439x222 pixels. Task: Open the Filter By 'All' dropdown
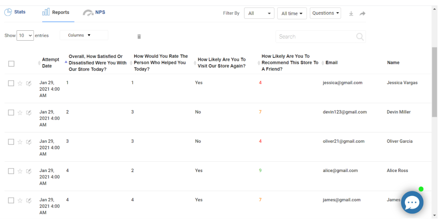click(259, 13)
